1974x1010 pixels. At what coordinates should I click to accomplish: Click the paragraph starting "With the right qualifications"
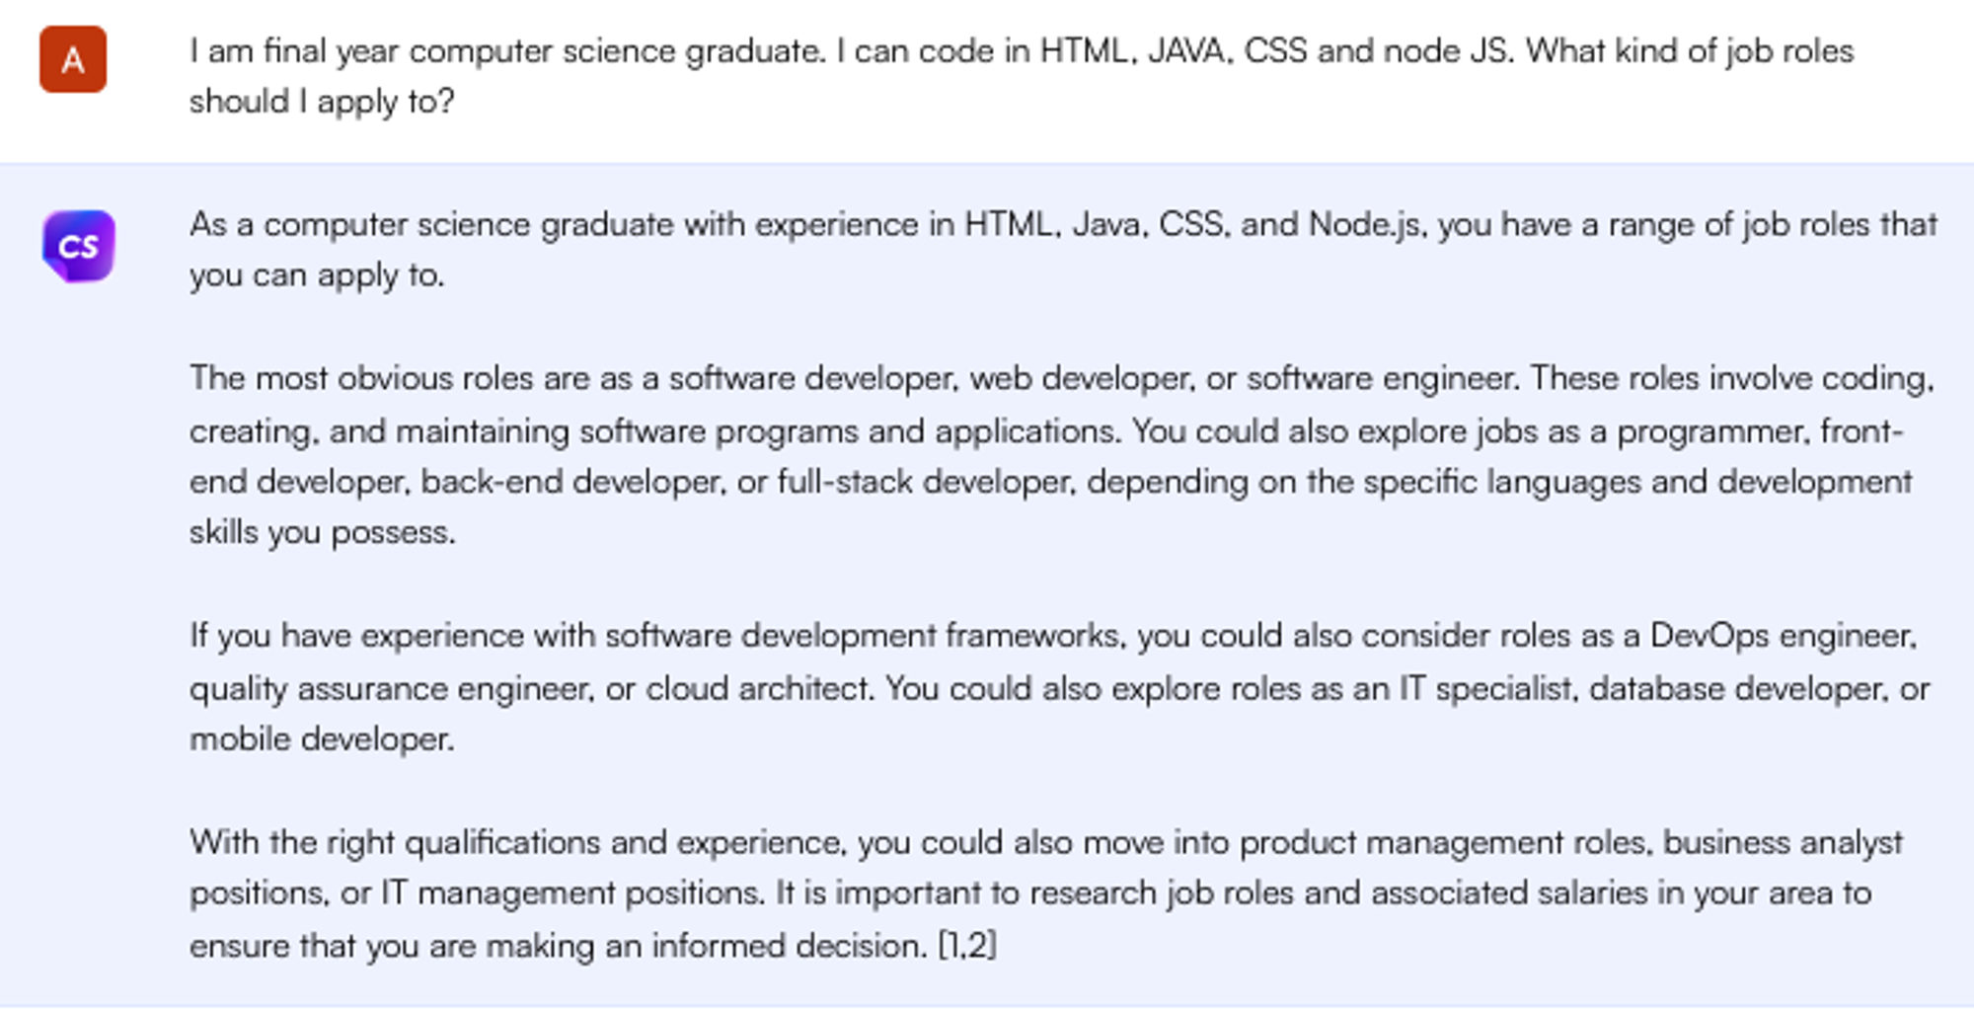[1045, 893]
